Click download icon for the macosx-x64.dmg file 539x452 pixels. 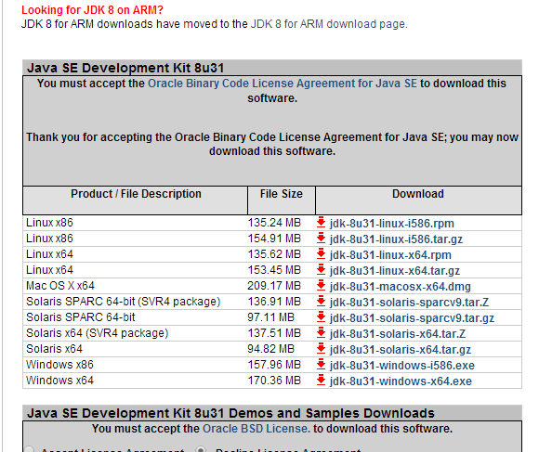(x=321, y=285)
